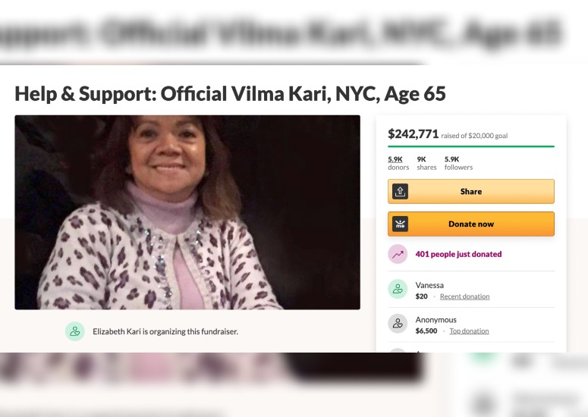The height and width of the screenshot is (417, 588).
Task: Click the $242,771 raised amount
Action: click(x=413, y=133)
